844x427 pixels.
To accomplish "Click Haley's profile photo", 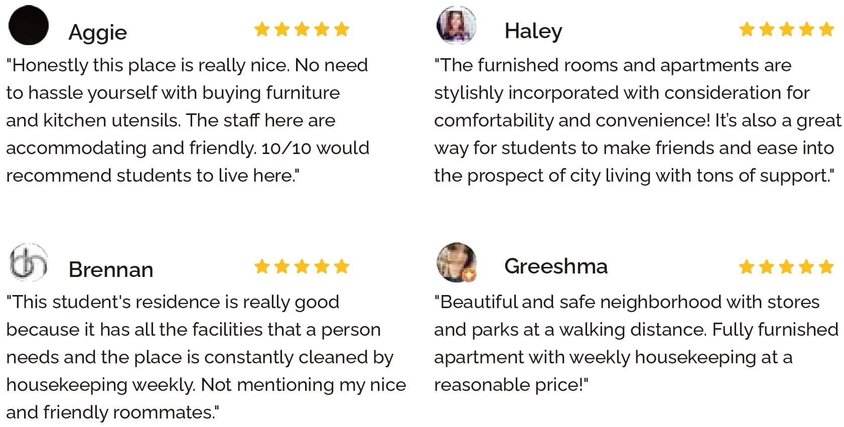I will [456, 25].
